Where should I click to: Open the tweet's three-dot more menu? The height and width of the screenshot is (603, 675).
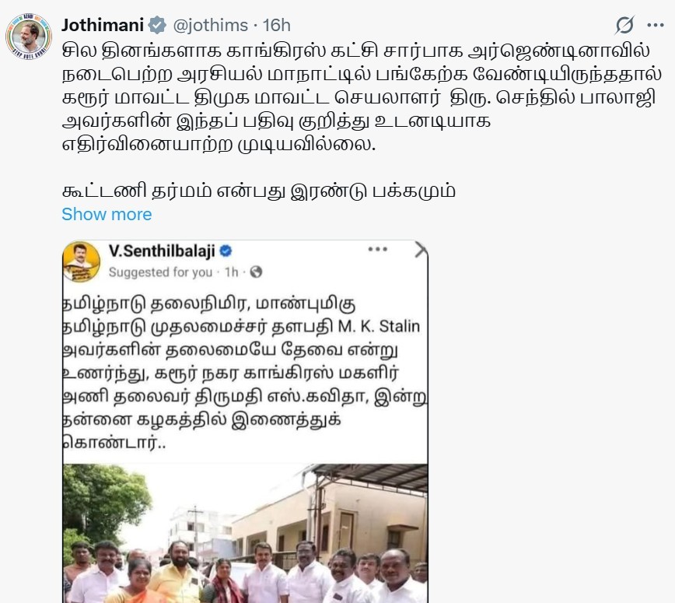(656, 25)
